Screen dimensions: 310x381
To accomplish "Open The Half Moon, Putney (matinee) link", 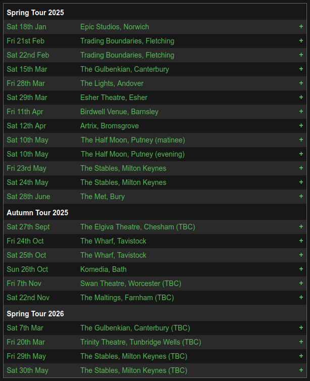I will (x=133, y=140).
